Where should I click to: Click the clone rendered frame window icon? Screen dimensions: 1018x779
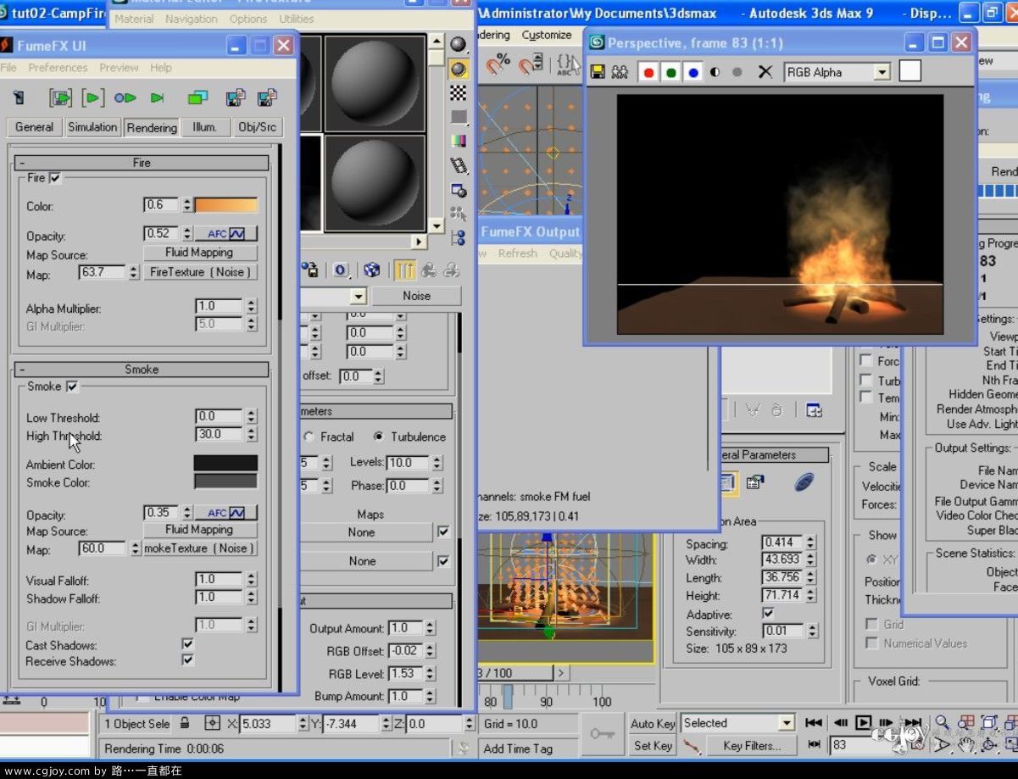click(x=620, y=72)
